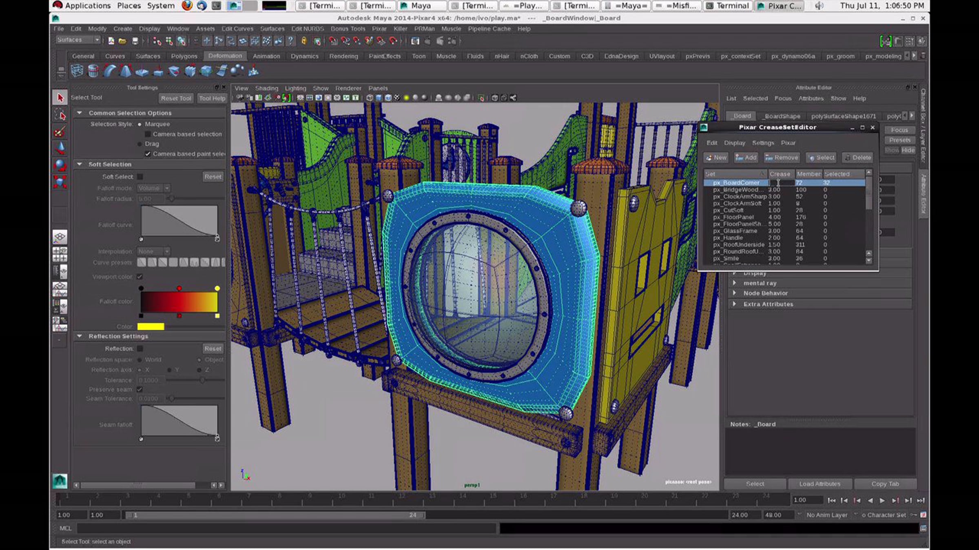This screenshot has width=979, height=550.
Task: Pick the Lasso selection tool
Action: (x=60, y=115)
